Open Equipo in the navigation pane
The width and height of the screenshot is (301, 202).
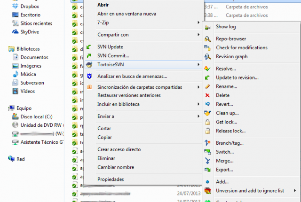(24, 109)
